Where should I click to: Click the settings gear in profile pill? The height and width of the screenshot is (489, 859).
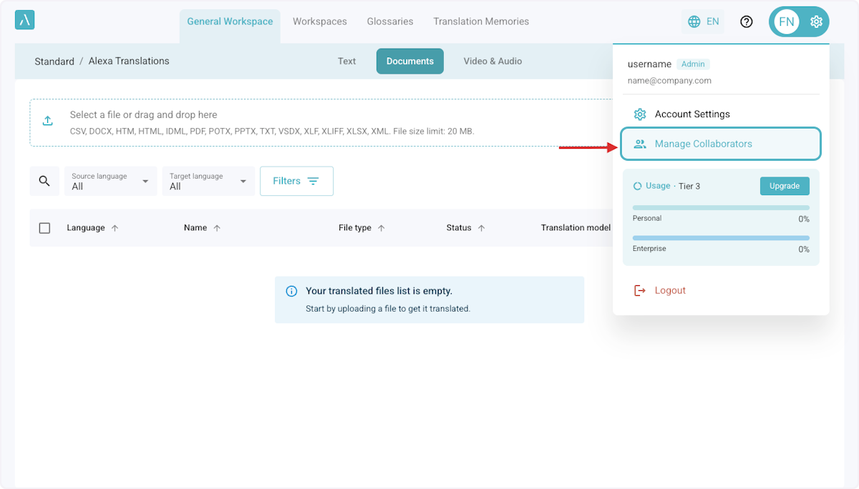click(x=816, y=21)
